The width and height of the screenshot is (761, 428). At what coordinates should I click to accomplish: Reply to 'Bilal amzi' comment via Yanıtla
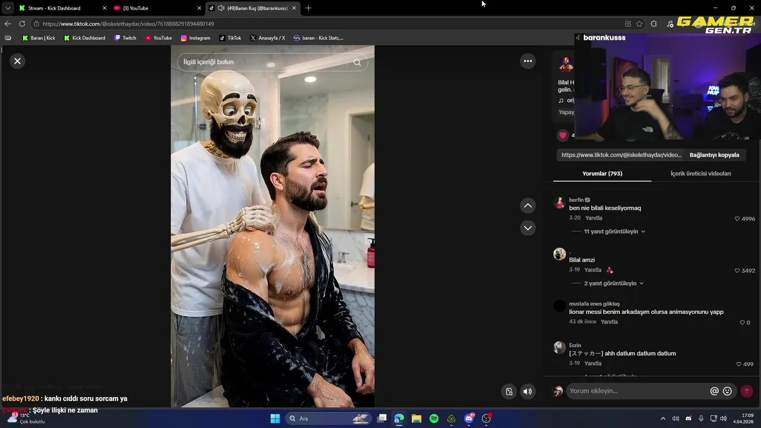coord(593,270)
